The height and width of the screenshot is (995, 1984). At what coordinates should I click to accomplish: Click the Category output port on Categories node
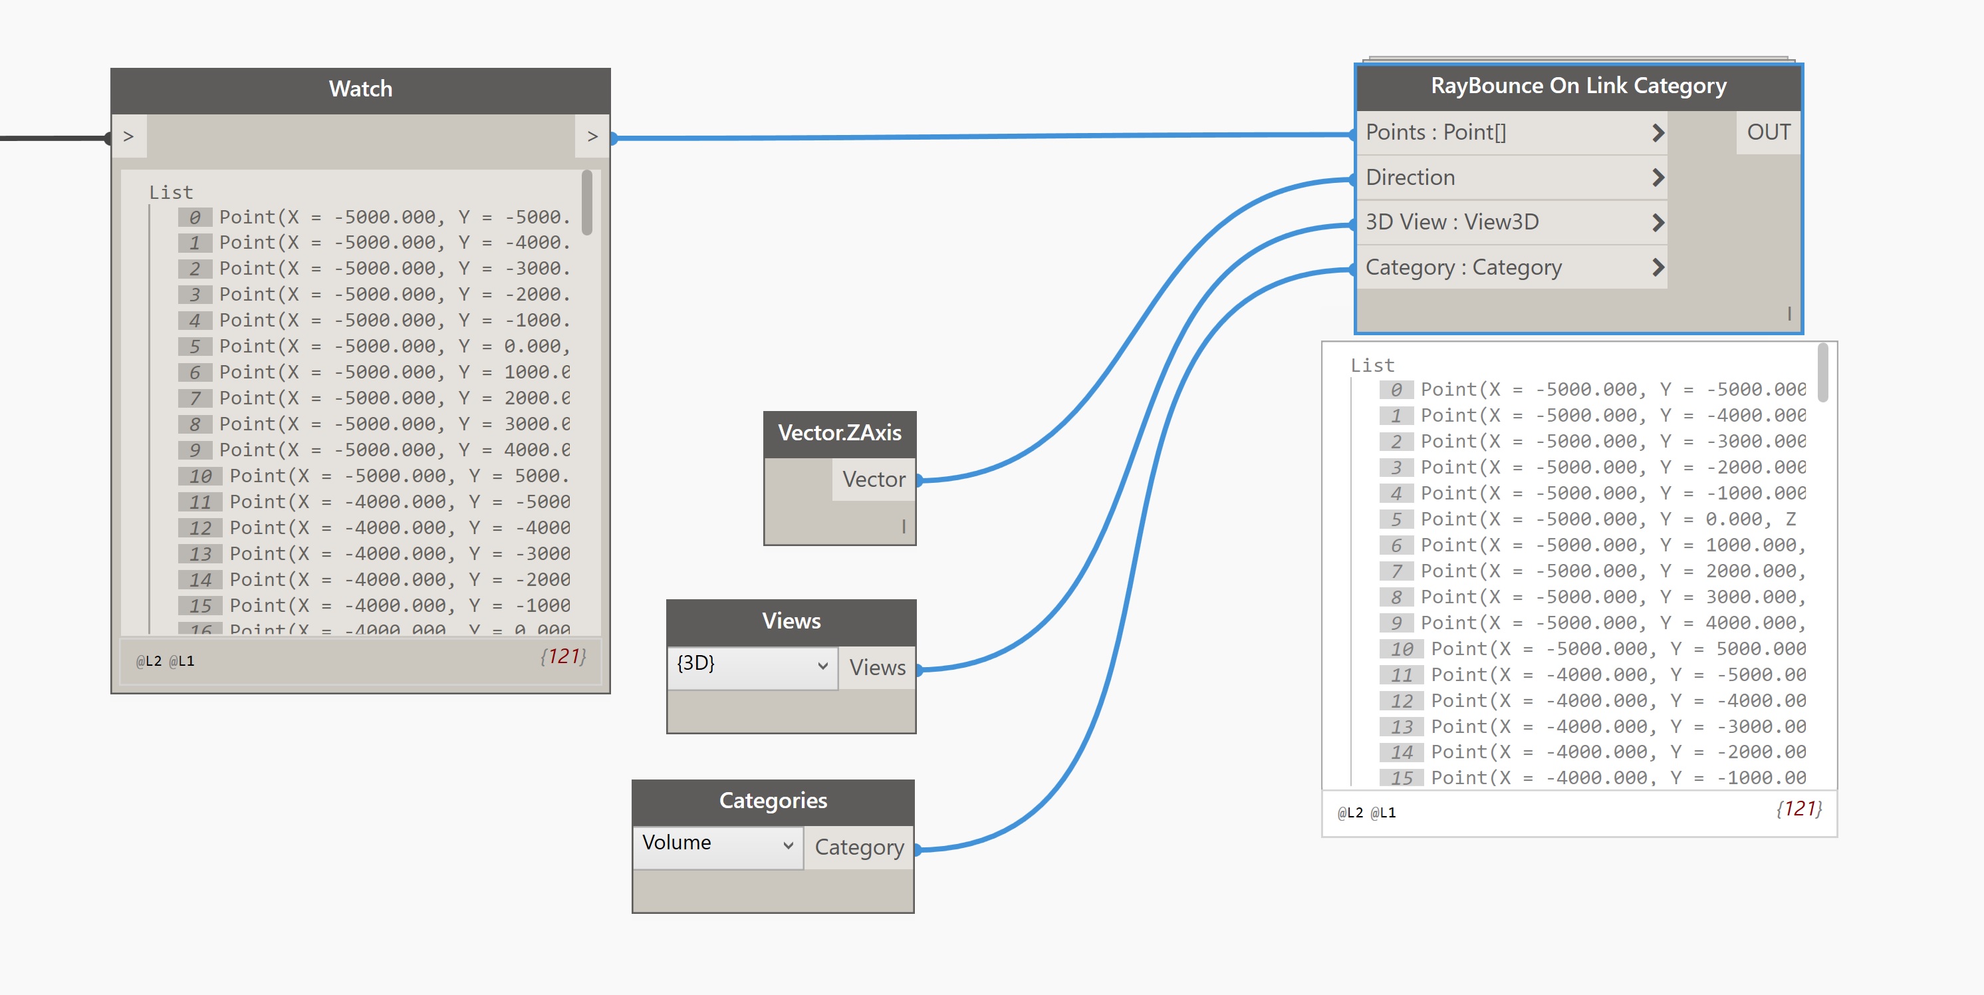[858, 847]
